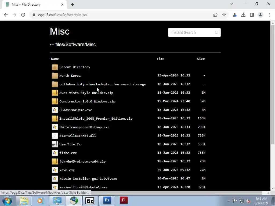Download kdewin-installer-gui-1.0.0.exe
Image resolution: width=275 pixels, height=206 pixels.
pyautogui.click(x=88, y=179)
